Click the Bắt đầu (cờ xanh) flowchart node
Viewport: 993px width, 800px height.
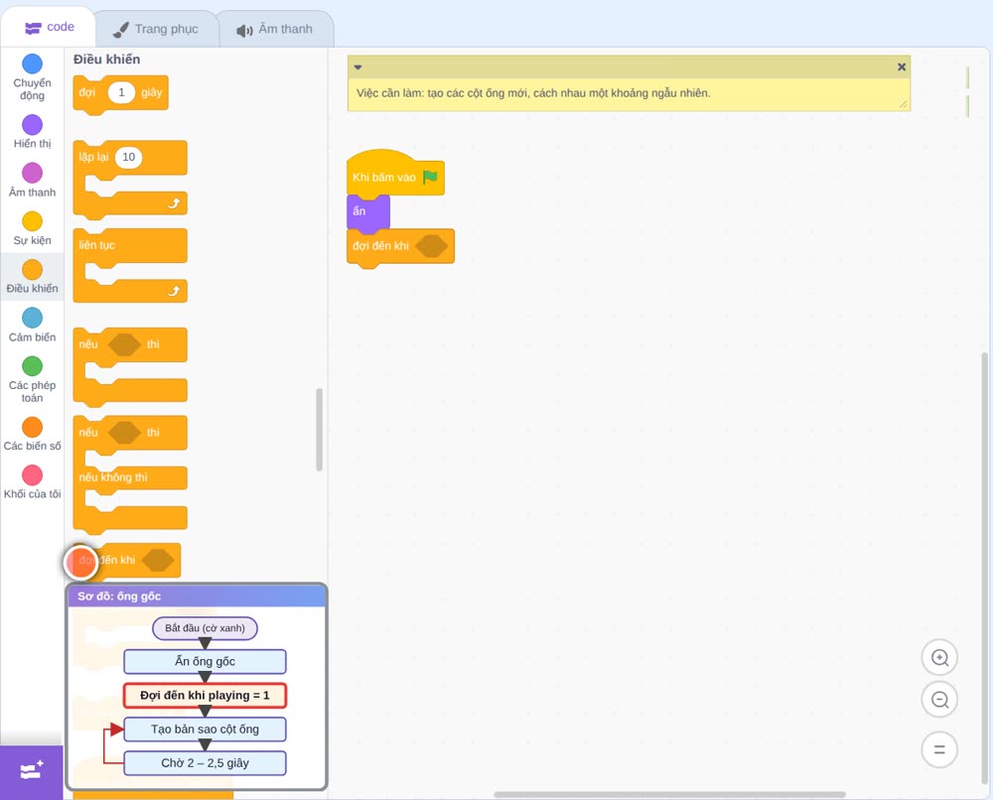(x=205, y=628)
